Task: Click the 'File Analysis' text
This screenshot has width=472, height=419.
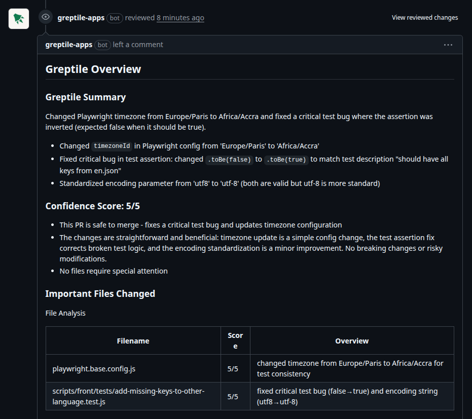Action: (65, 313)
